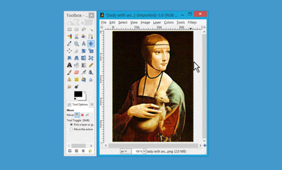Select the Blur/Sharpen droplet tool
This screenshot has width=282, height=170.
tap(91, 79)
